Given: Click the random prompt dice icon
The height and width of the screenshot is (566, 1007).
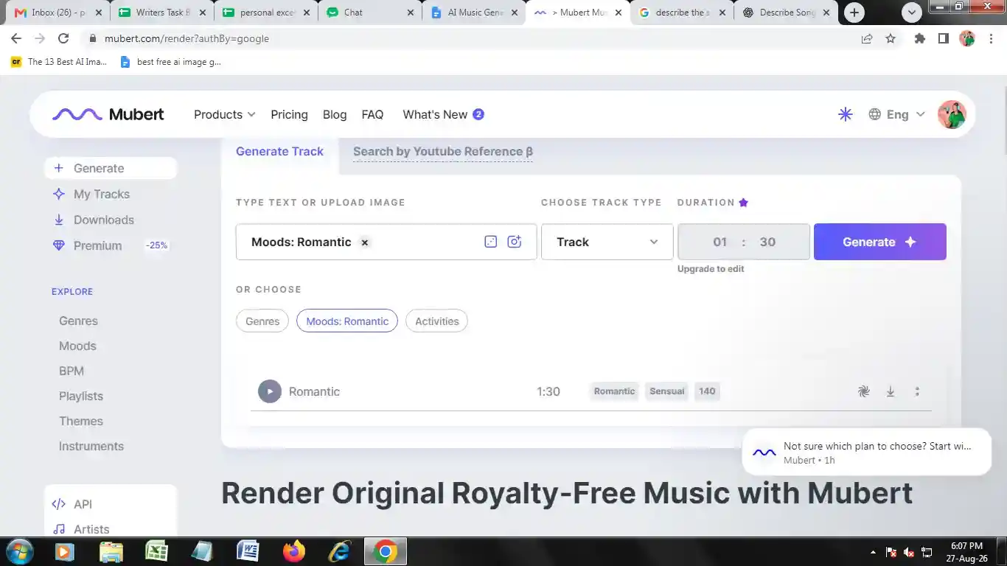Looking at the screenshot, I should (x=491, y=242).
